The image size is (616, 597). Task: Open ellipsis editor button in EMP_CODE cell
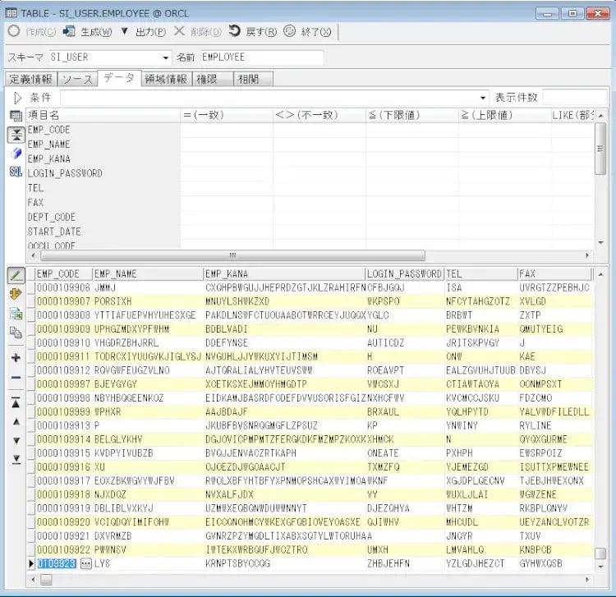[x=85, y=564]
